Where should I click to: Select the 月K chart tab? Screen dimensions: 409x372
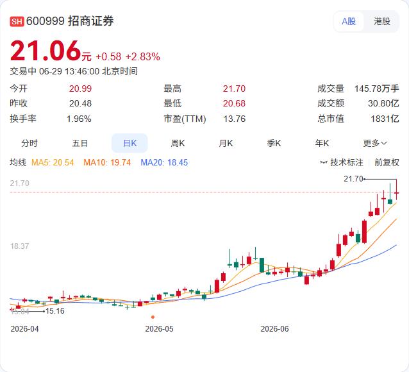click(x=226, y=143)
